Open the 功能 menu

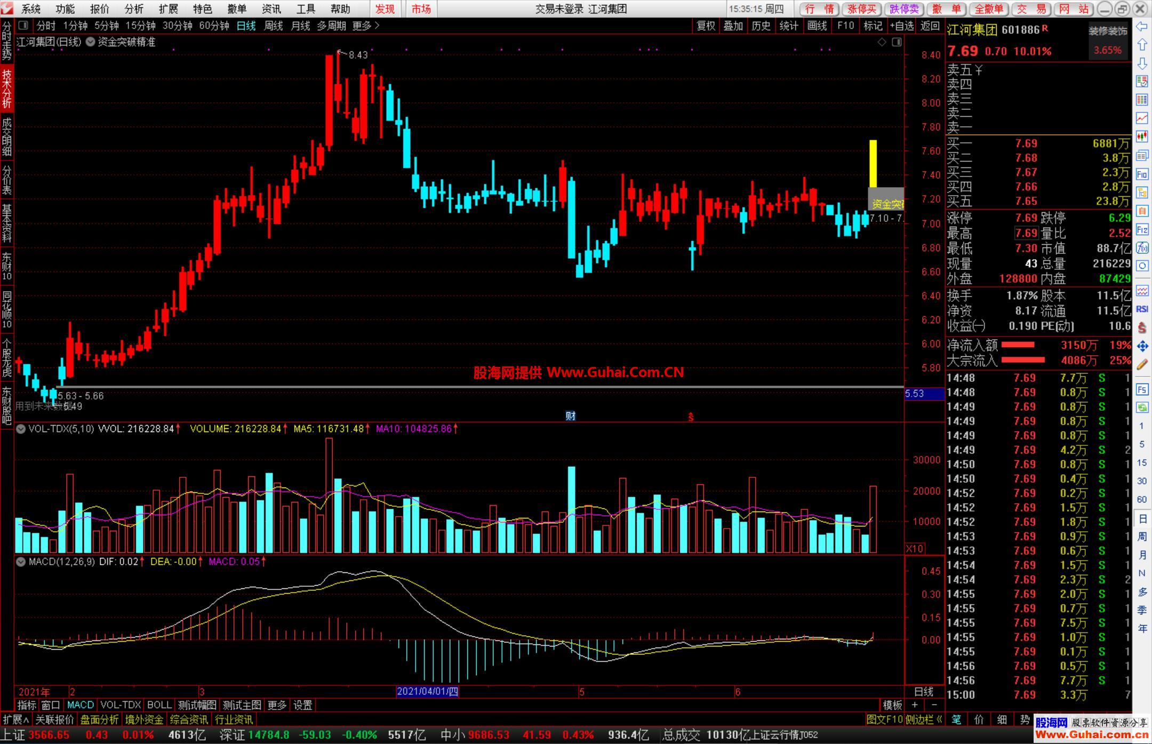pyautogui.click(x=65, y=9)
